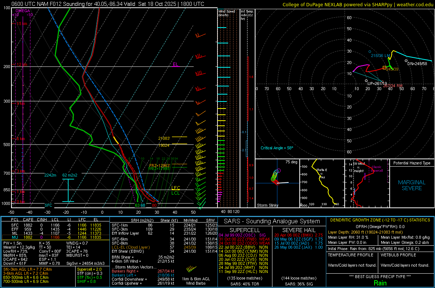435x288 pixels.
Task: Click the orange mean wind square on hodograph
Action: coord(384,68)
